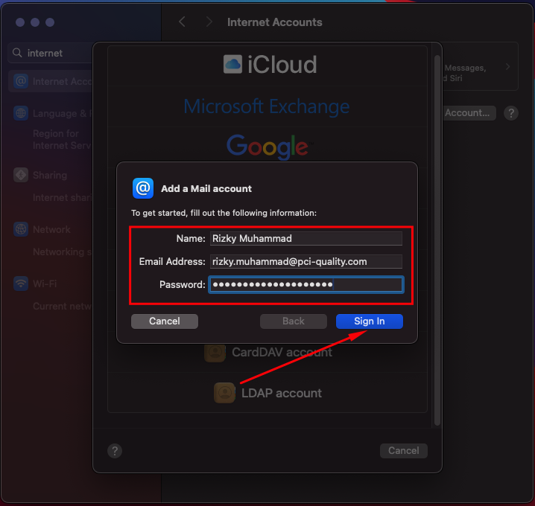The image size is (535, 506).
Task: Click the Email Address input field
Action: tap(306, 262)
